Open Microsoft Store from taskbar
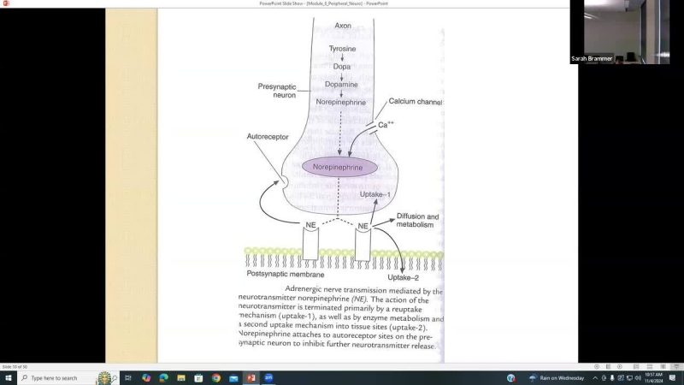The image size is (684, 385). point(198,377)
